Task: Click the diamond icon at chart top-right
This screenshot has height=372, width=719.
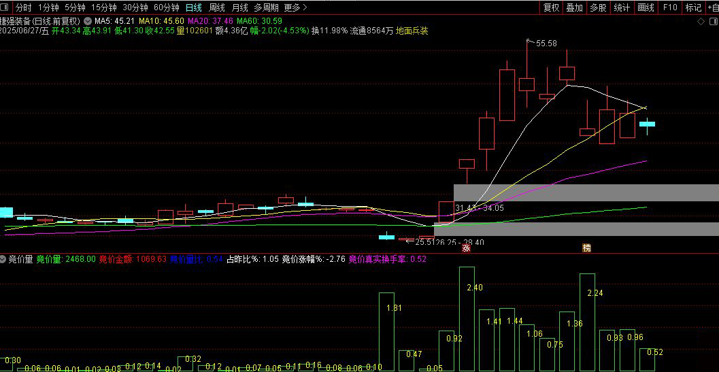Action: point(701,21)
